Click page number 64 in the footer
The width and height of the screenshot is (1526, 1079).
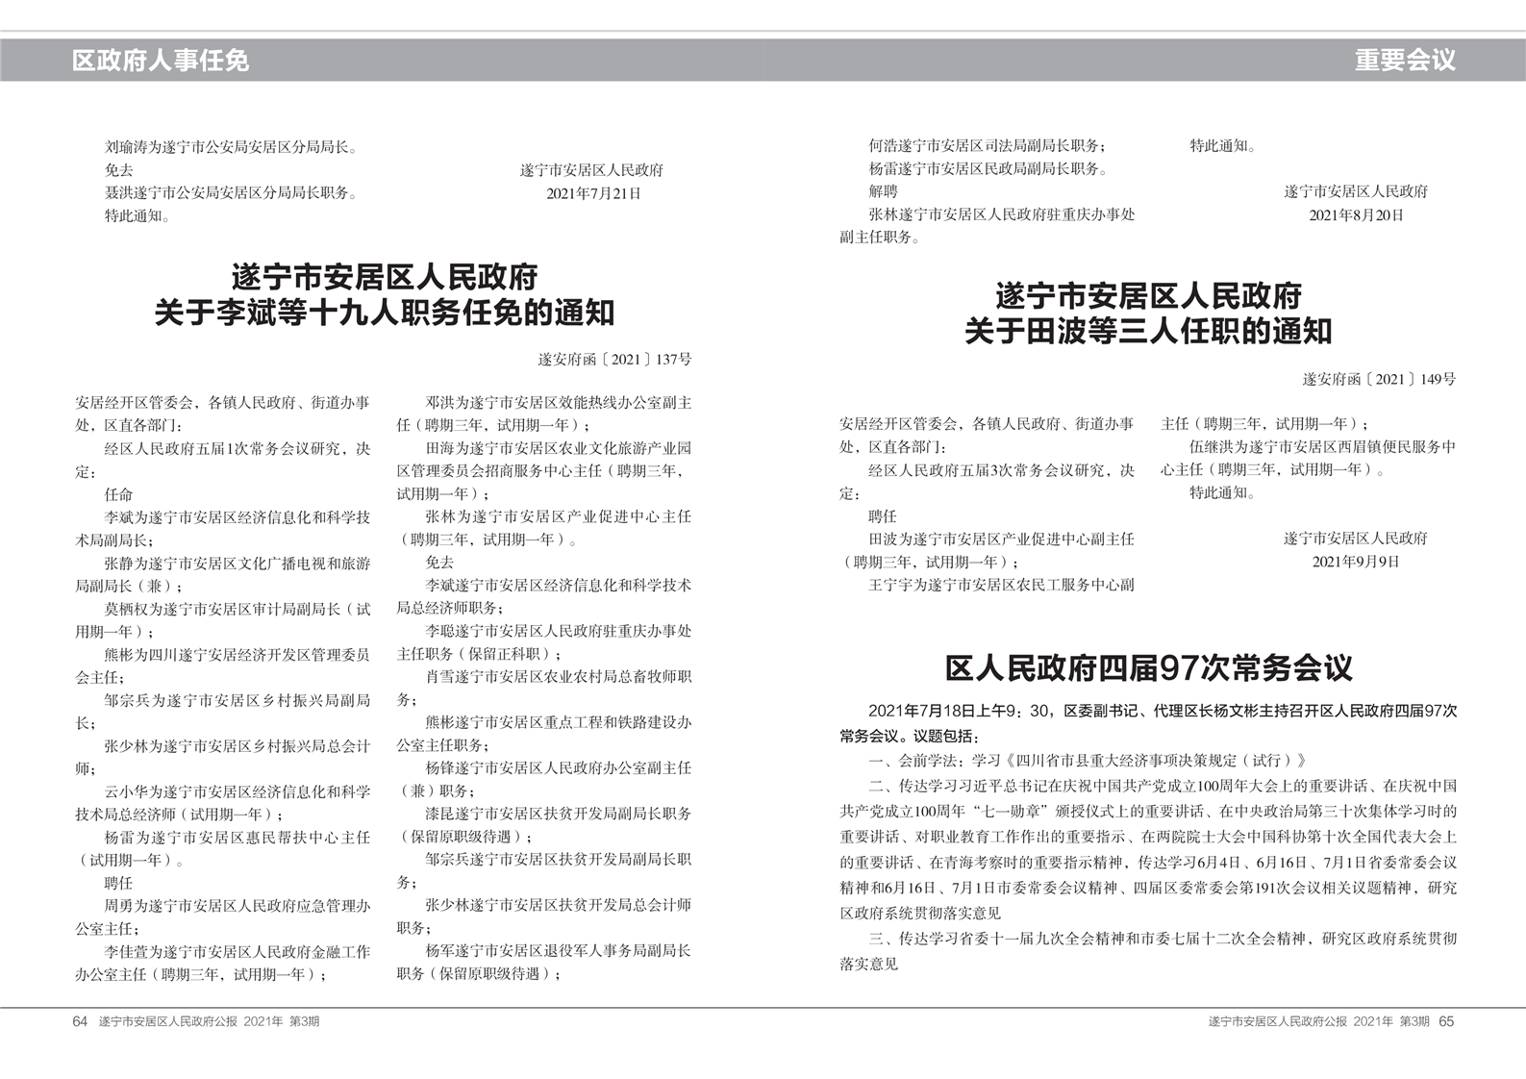point(80,1021)
